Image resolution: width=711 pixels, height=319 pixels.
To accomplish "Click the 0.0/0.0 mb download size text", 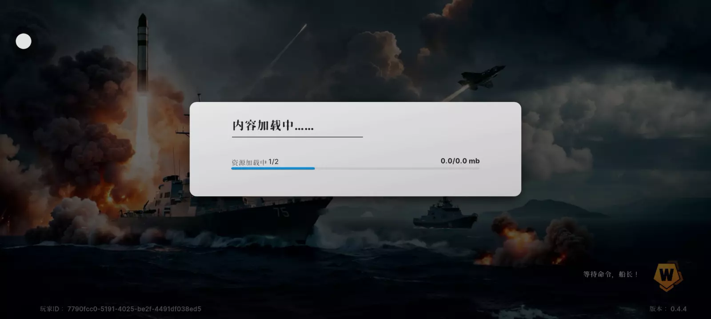I will 460,161.
